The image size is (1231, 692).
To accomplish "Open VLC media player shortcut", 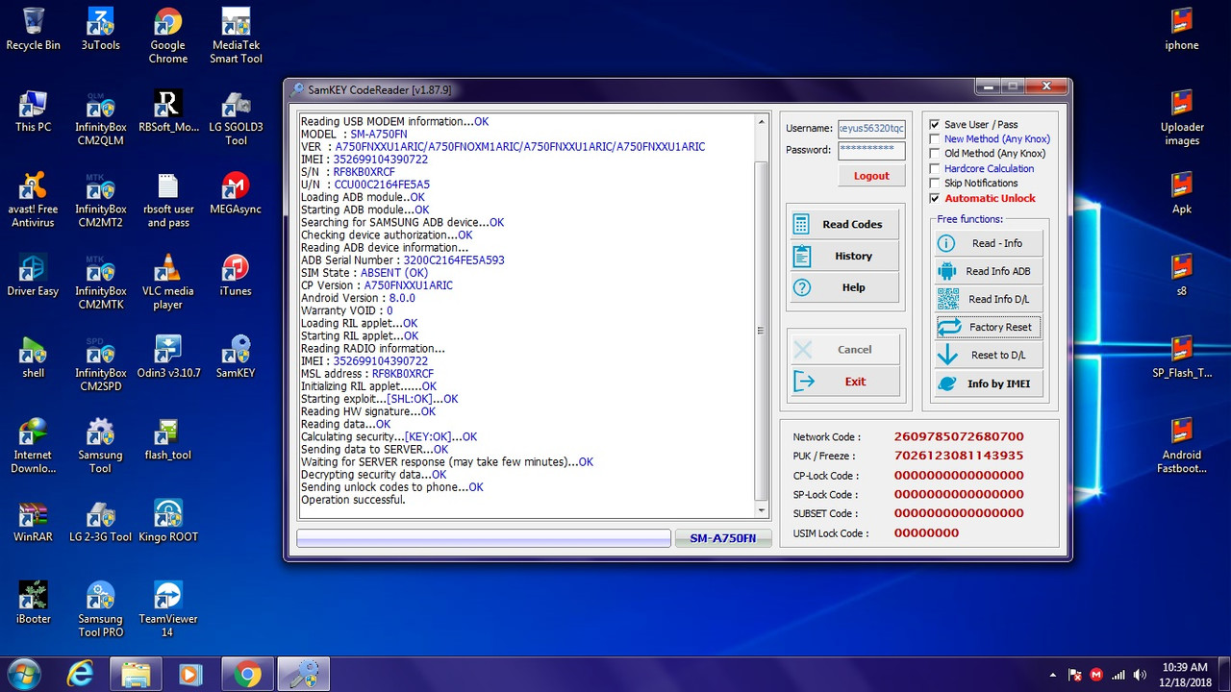I will coord(167,282).
